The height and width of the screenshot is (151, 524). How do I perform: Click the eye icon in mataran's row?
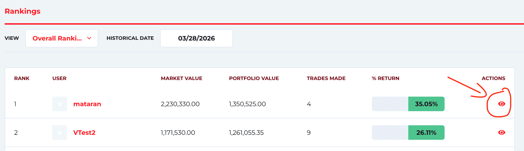pos(501,104)
